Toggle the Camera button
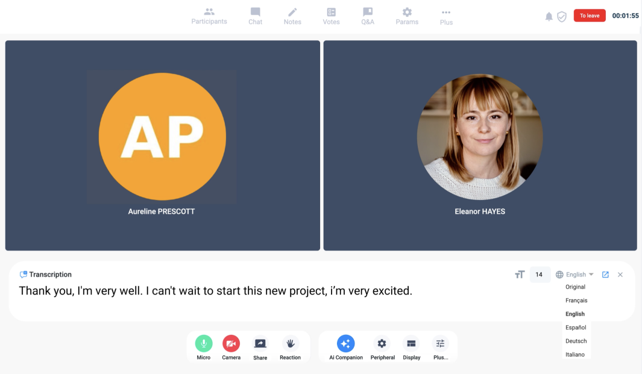Viewport: 642px width, 374px height. point(231,344)
